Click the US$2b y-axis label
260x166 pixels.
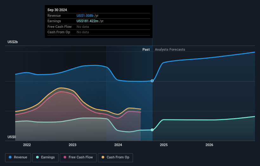[x=13, y=42]
